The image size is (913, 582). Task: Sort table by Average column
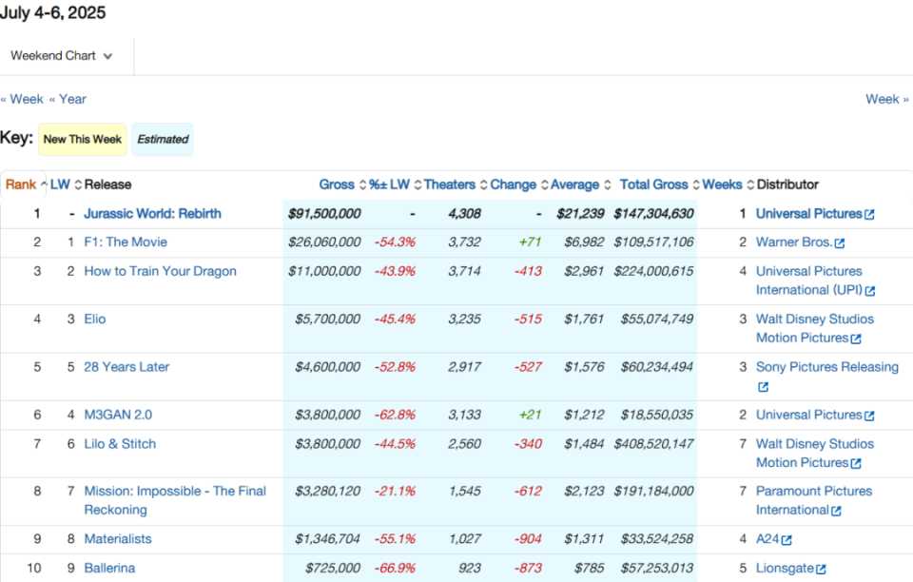(x=580, y=184)
